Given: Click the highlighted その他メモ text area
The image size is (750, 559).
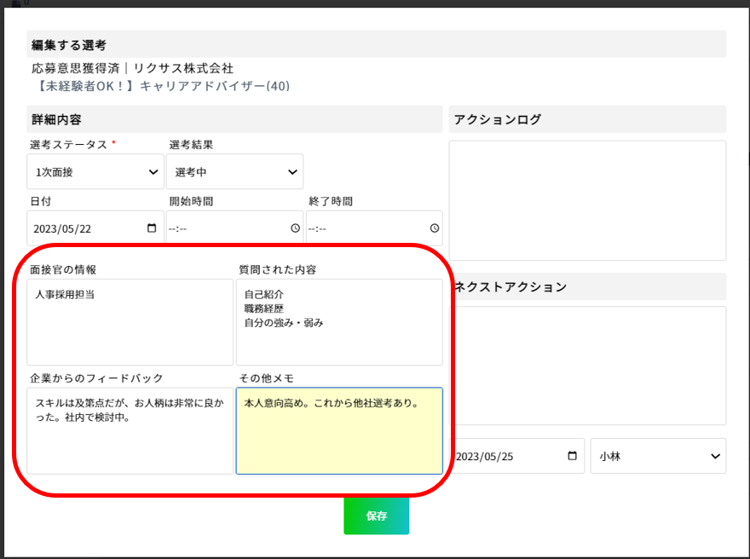Looking at the screenshot, I should click(x=339, y=431).
